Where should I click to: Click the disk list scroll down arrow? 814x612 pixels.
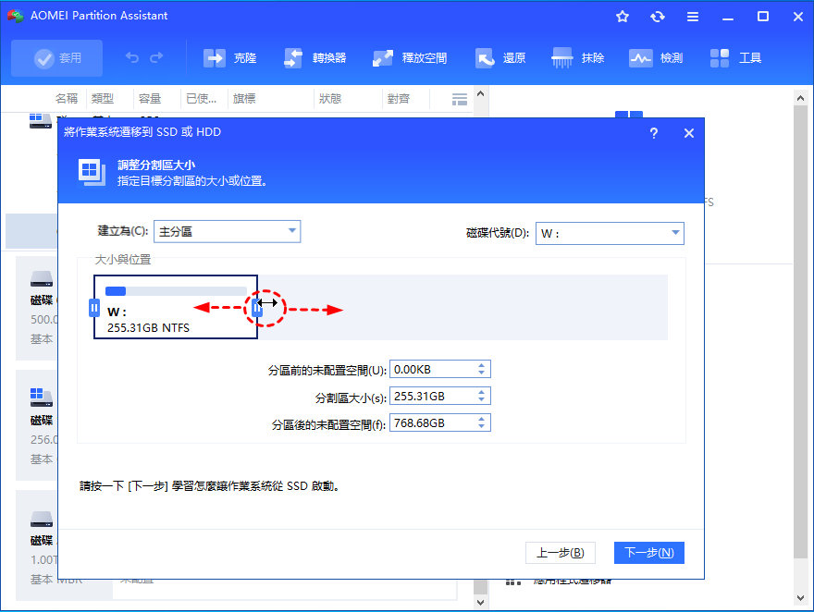pos(480,602)
